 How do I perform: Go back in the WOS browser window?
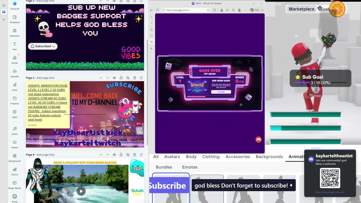coord(151,10)
